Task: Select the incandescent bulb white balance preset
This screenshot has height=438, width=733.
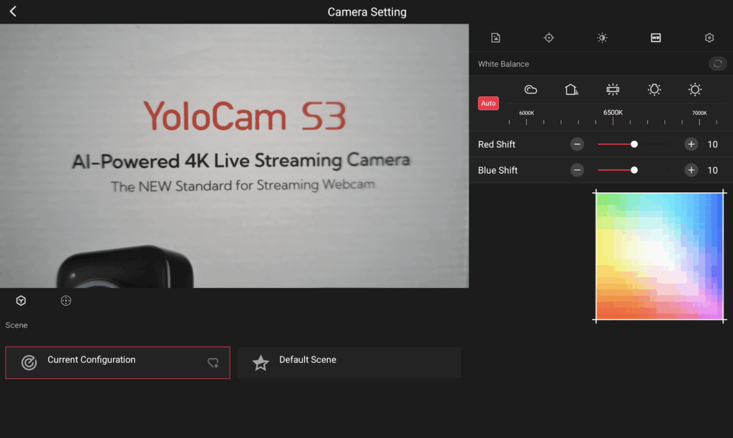Action: tap(654, 89)
